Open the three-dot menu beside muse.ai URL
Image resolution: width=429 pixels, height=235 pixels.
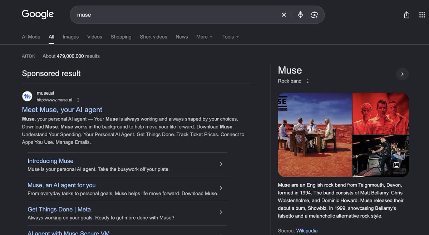[78, 100]
